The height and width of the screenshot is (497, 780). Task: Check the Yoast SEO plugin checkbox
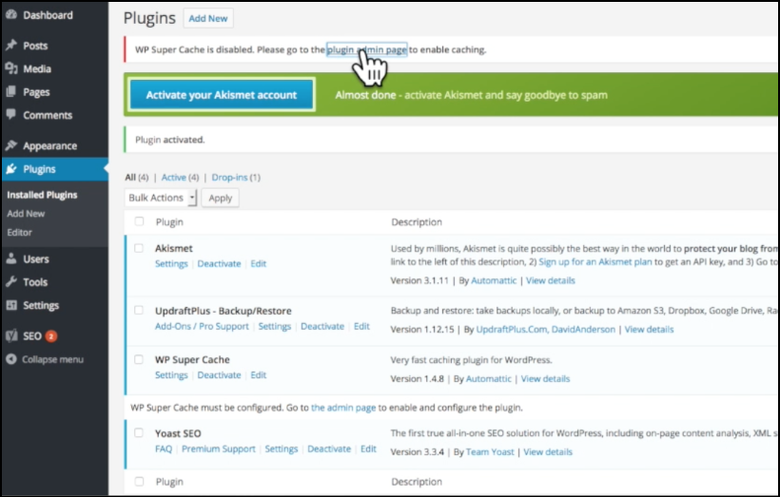click(x=139, y=433)
